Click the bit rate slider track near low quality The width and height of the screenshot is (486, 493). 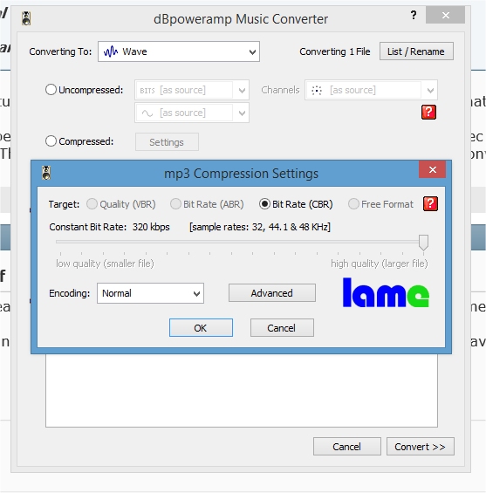point(61,242)
